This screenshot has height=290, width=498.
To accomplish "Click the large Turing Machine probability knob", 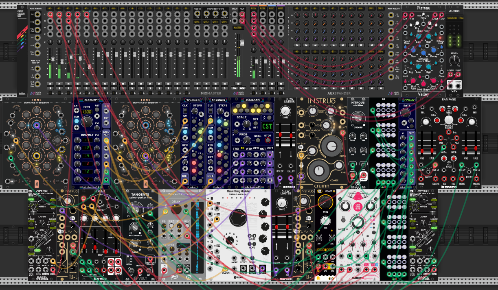I will 238,218.
